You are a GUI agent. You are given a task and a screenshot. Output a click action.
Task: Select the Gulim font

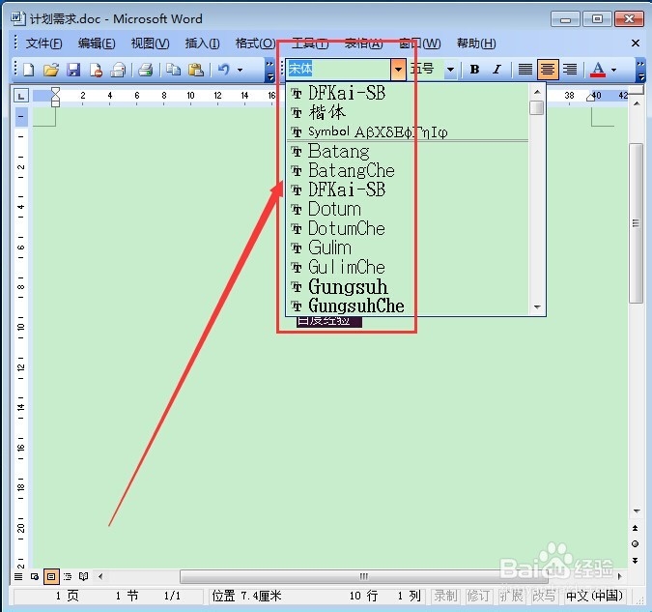click(408, 248)
